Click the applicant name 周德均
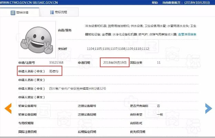The image size is (215, 138). coord(54,72)
